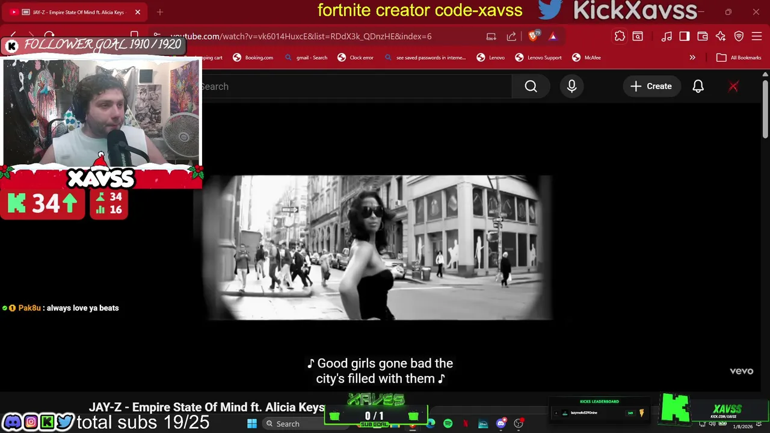Open the Clock error bookmark
Viewport: 770px width, 433px height.
[x=356, y=58]
